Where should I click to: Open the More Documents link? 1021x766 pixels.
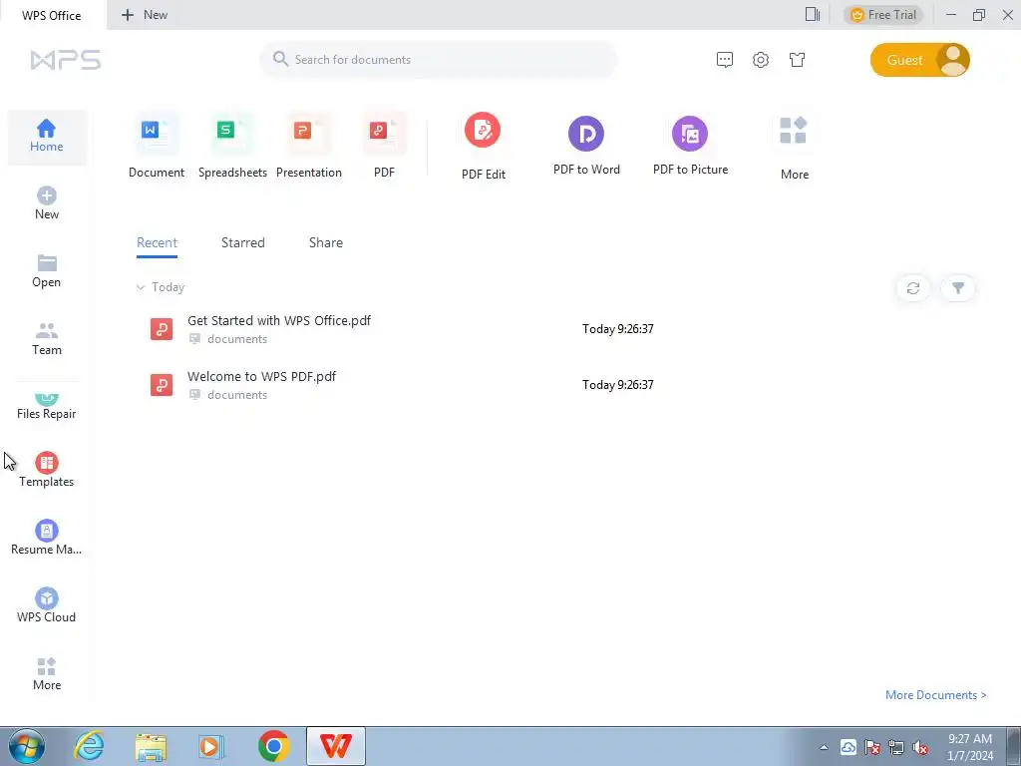pos(935,695)
